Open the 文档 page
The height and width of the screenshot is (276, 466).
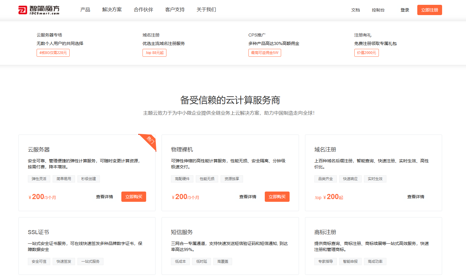pos(356,9)
